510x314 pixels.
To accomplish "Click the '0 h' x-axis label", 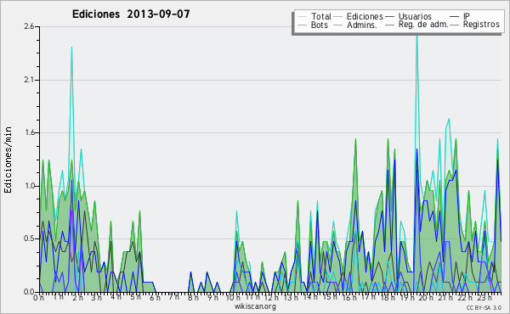I will coord(38,298).
